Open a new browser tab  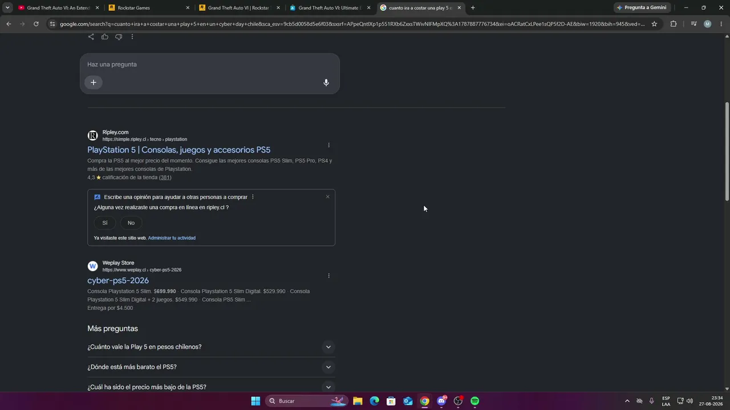pos(473,8)
